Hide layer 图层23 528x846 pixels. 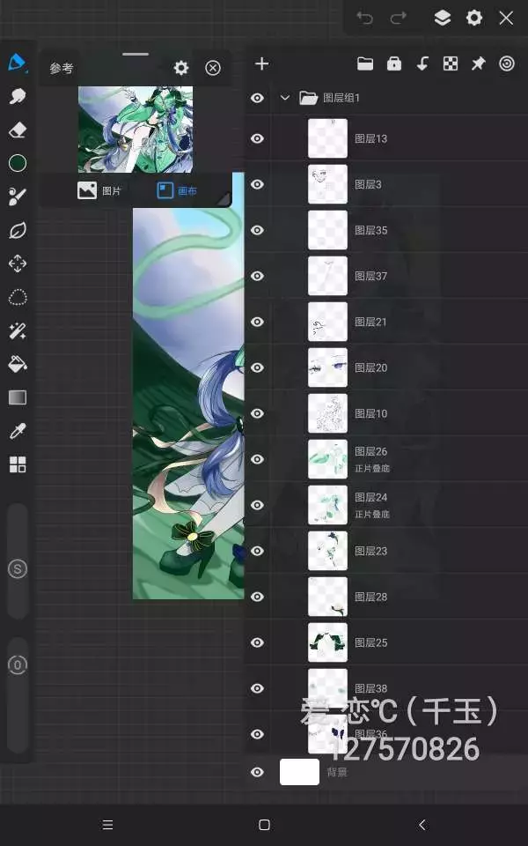pos(258,551)
